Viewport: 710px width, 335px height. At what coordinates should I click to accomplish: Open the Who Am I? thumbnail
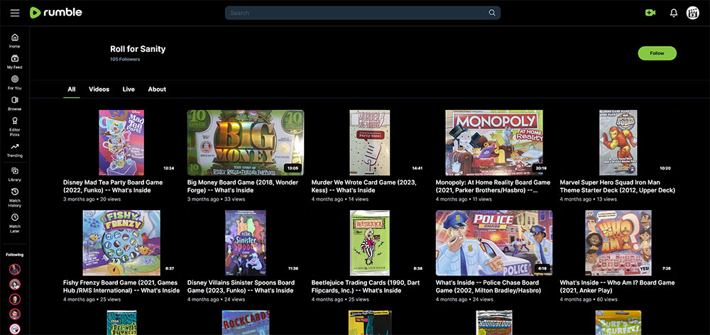click(x=618, y=243)
